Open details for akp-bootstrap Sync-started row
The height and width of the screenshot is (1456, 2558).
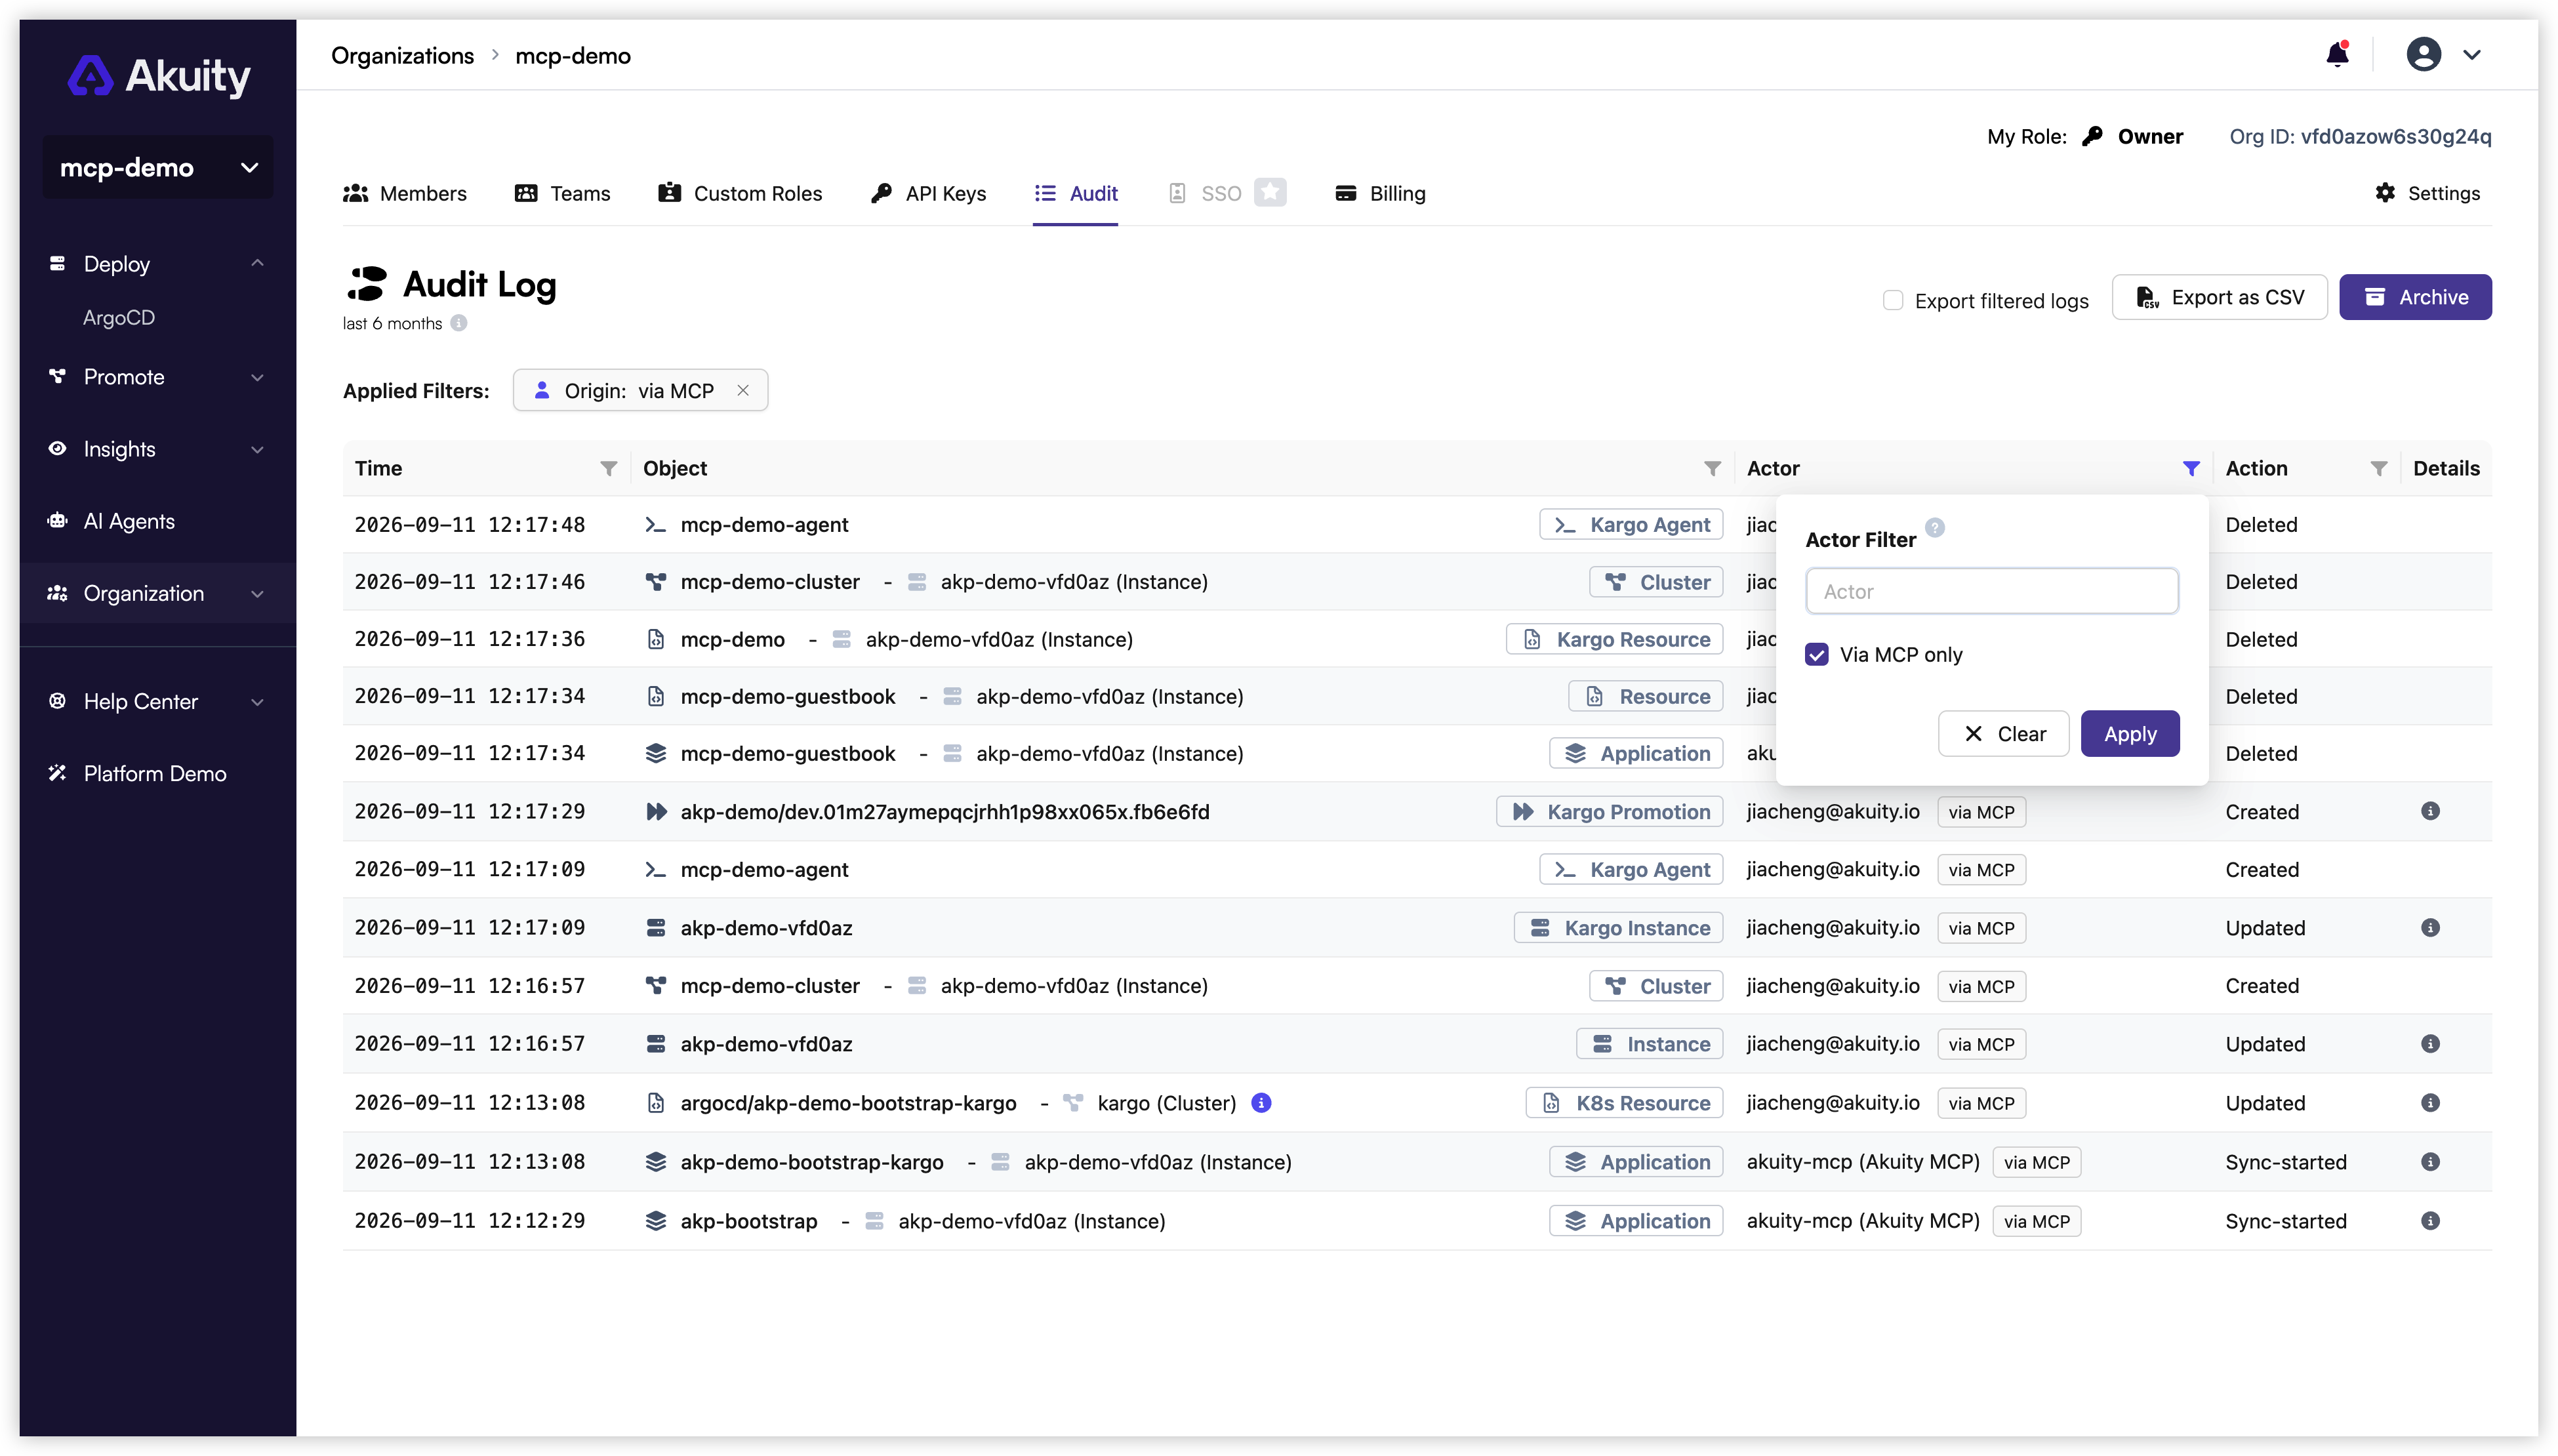(x=2430, y=1220)
